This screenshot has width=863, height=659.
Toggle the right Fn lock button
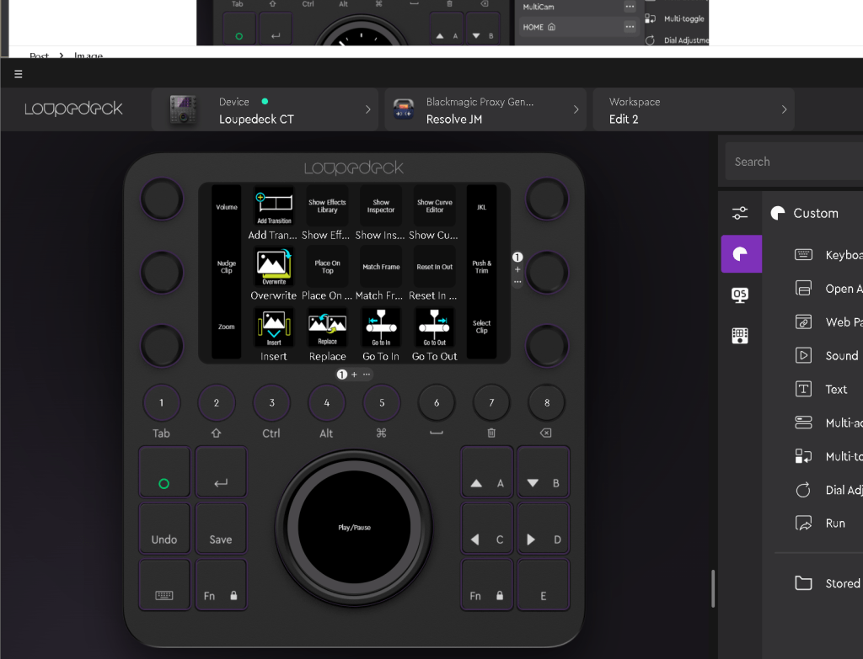click(486, 585)
